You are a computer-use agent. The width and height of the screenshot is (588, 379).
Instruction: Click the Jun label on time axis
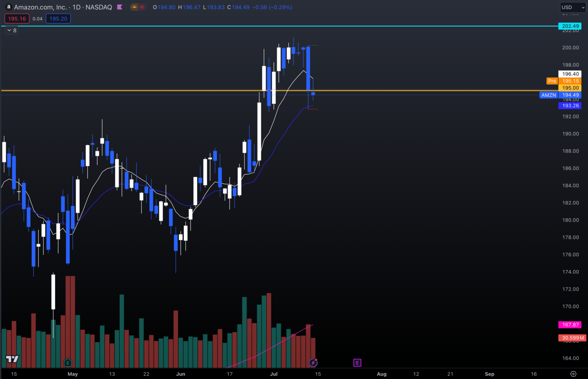click(x=181, y=374)
